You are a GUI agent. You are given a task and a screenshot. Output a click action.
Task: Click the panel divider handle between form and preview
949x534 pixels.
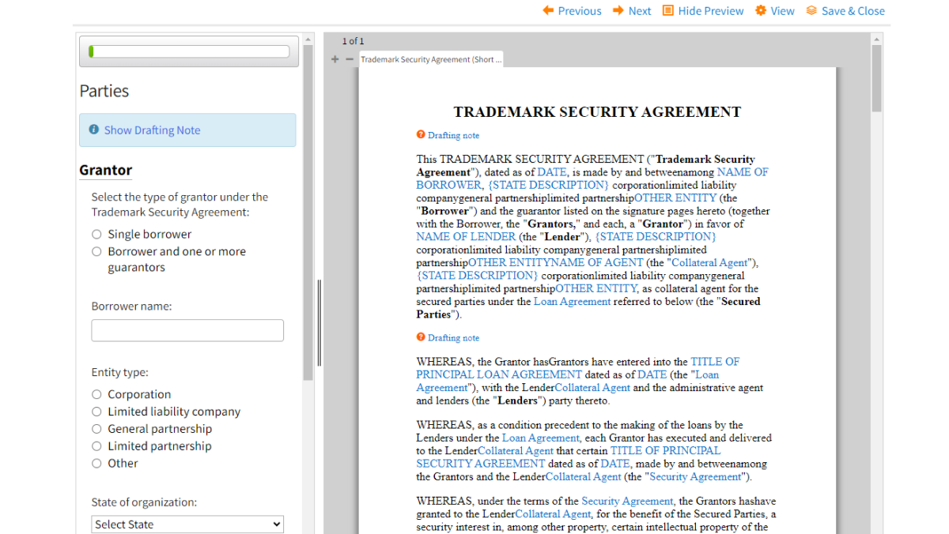pyautogui.click(x=319, y=322)
